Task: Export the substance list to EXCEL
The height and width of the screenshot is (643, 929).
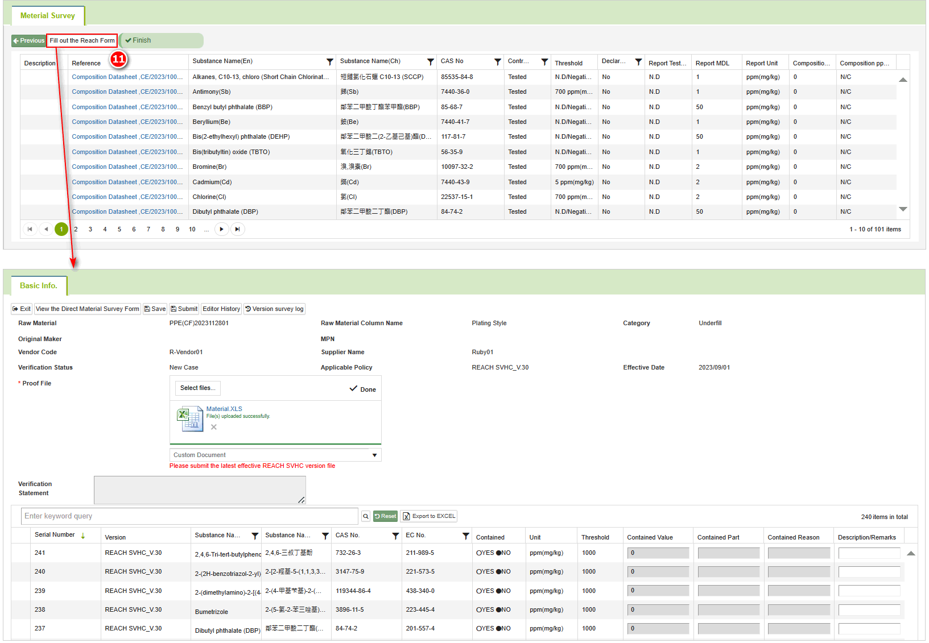Action: pos(429,516)
